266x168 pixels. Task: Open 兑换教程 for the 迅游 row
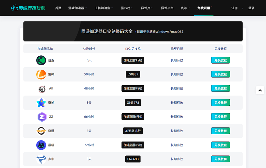(220, 60)
